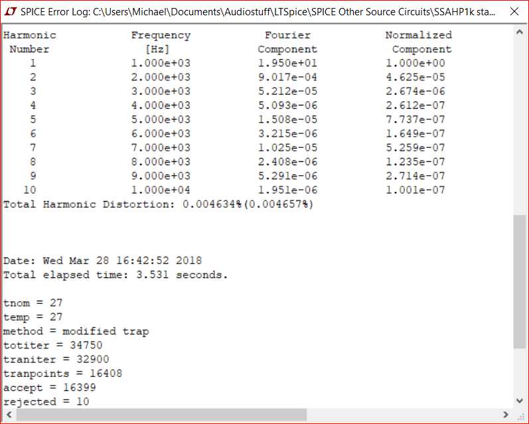Click the LTspice icon in the title bar

pyautogui.click(x=11, y=11)
